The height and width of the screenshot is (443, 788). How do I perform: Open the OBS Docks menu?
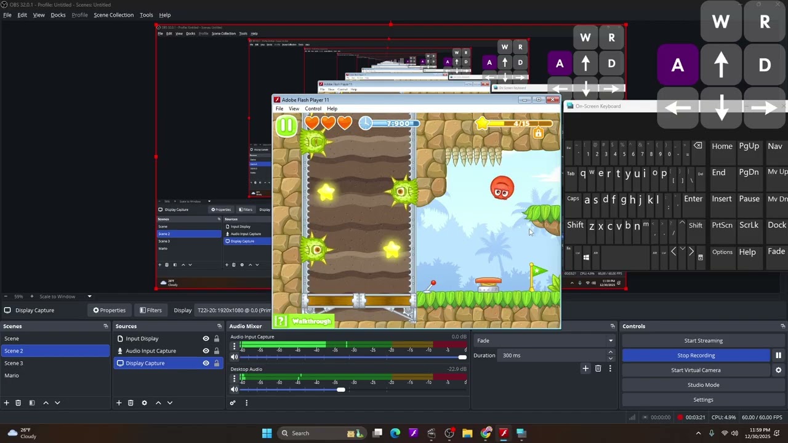click(58, 15)
